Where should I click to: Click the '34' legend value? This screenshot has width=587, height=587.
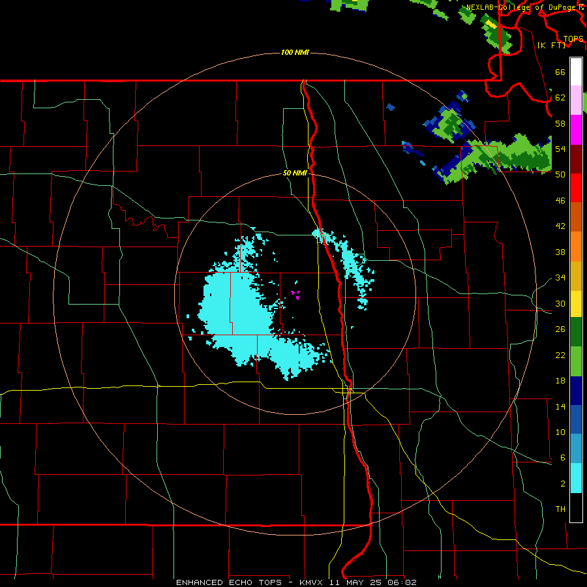[x=560, y=277]
